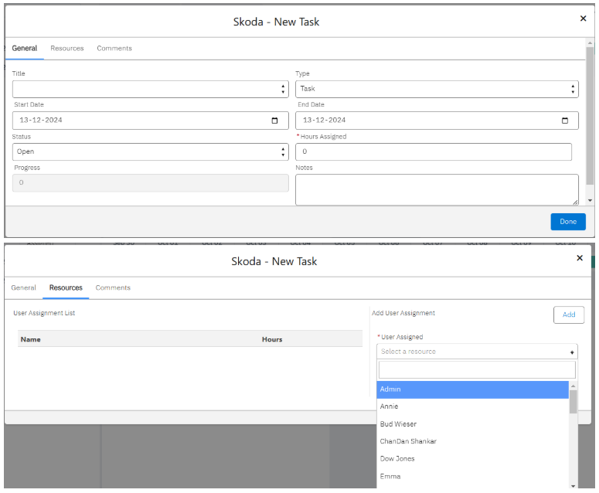Viewport: 599px width, 493px height.
Task: Click the scroll up arrow of General dialog
Action: (590, 42)
